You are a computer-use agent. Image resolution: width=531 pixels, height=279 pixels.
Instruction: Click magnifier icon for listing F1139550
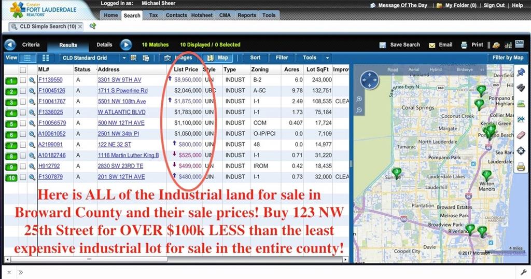(32, 80)
